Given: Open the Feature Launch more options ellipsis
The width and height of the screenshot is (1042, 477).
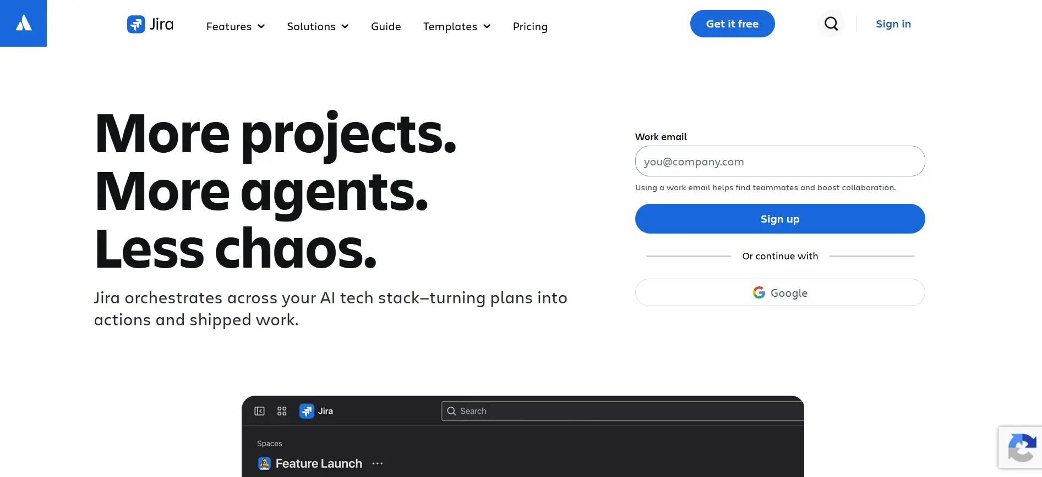Looking at the screenshot, I should (x=377, y=463).
